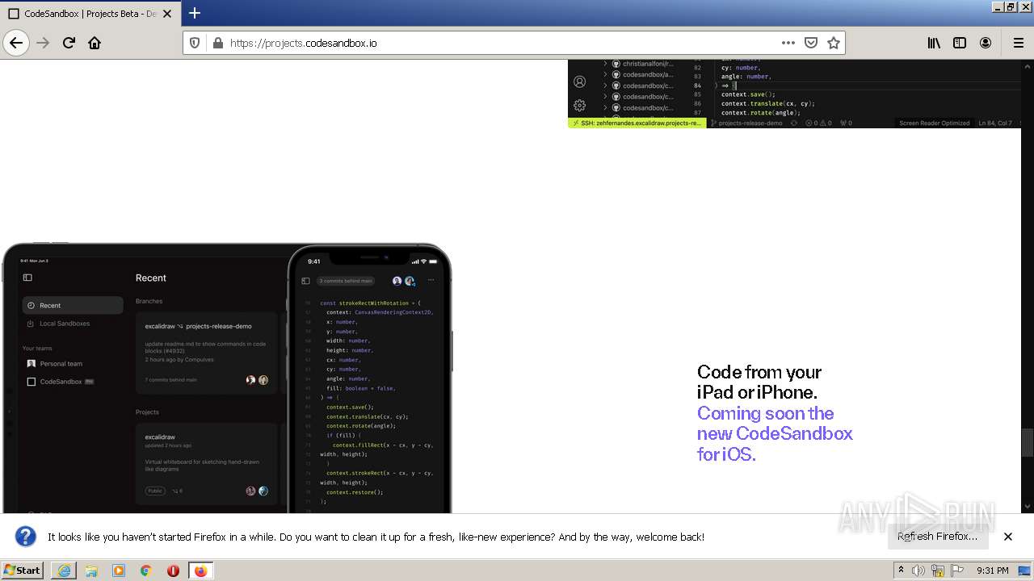Image resolution: width=1034 pixels, height=581 pixels.
Task: Click Personal team in the iPad mockup
Action: pyautogui.click(x=61, y=364)
